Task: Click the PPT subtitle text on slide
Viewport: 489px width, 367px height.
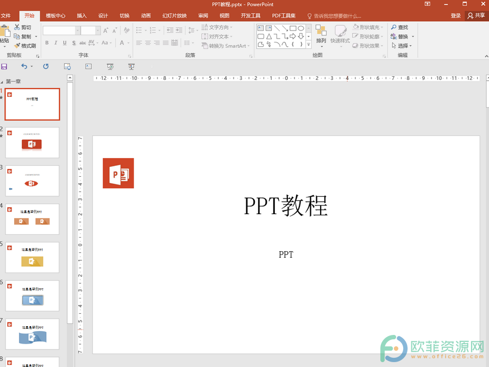Action: (286, 254)
